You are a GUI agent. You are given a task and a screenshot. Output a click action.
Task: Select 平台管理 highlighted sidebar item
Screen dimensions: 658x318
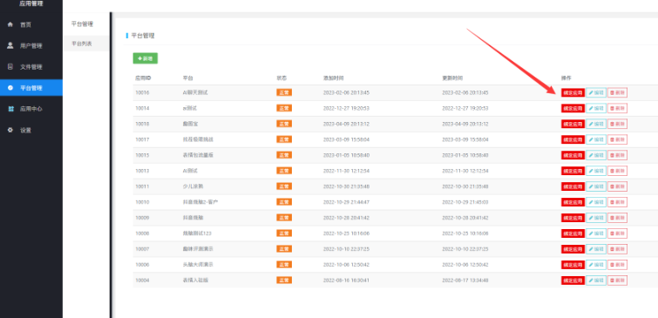point(31,88)
